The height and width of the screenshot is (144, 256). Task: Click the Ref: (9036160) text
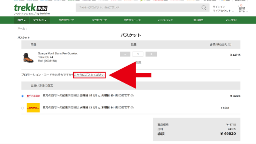tap(47, 61)
